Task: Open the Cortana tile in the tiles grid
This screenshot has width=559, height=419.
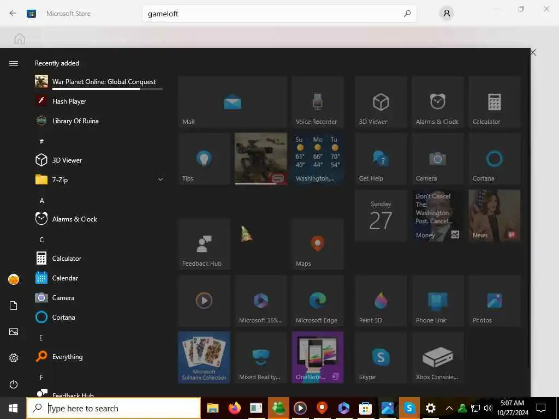Action: pyautogui.click(x=495, y=159)
